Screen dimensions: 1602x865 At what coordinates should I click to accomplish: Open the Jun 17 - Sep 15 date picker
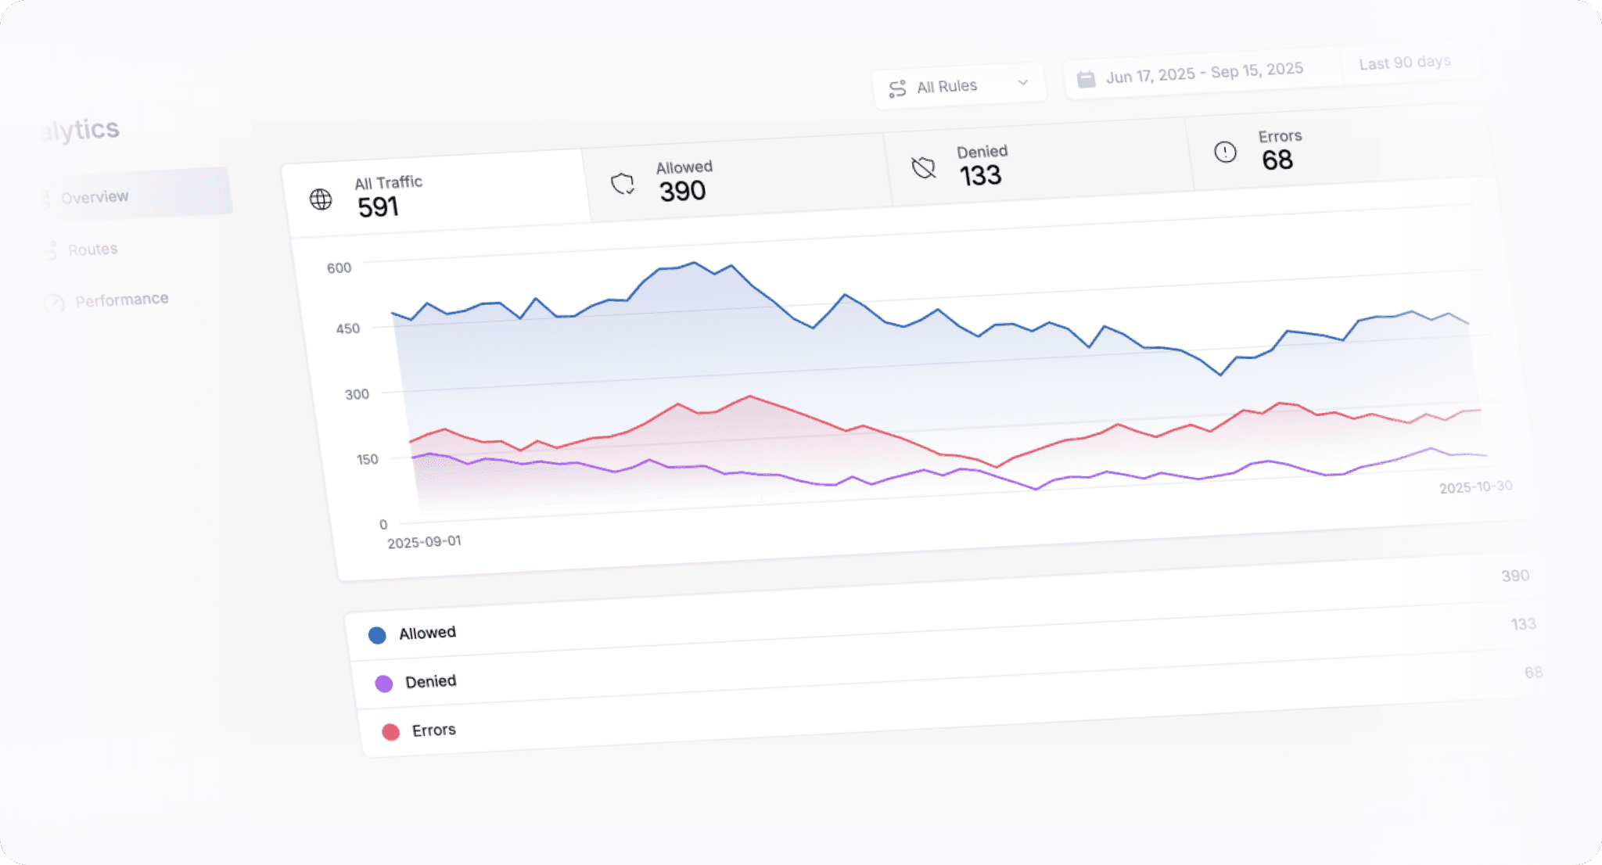tap(1203, 73)
